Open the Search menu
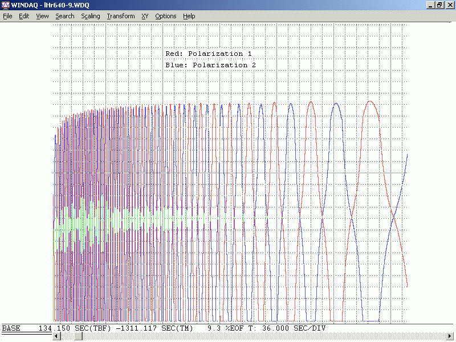Screen dimensions: 456x342 [x=65, y=16]
